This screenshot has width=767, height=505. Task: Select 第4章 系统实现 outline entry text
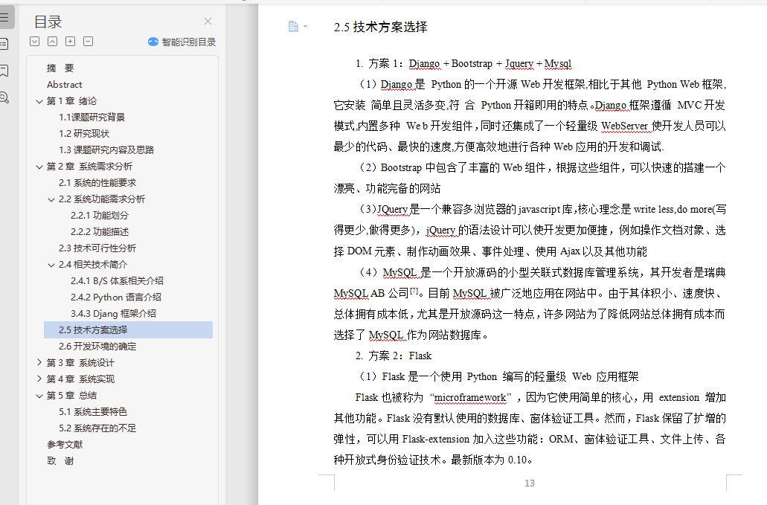coord(80,379)
